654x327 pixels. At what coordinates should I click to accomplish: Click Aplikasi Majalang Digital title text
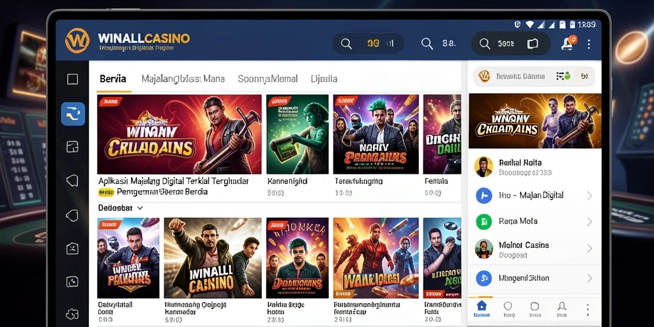(x=174, y=181)
